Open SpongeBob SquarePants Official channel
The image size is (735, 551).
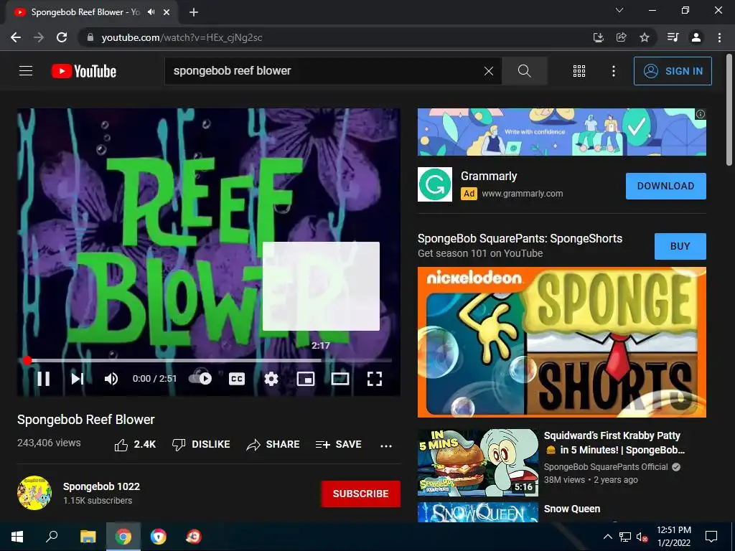[606, 466]
